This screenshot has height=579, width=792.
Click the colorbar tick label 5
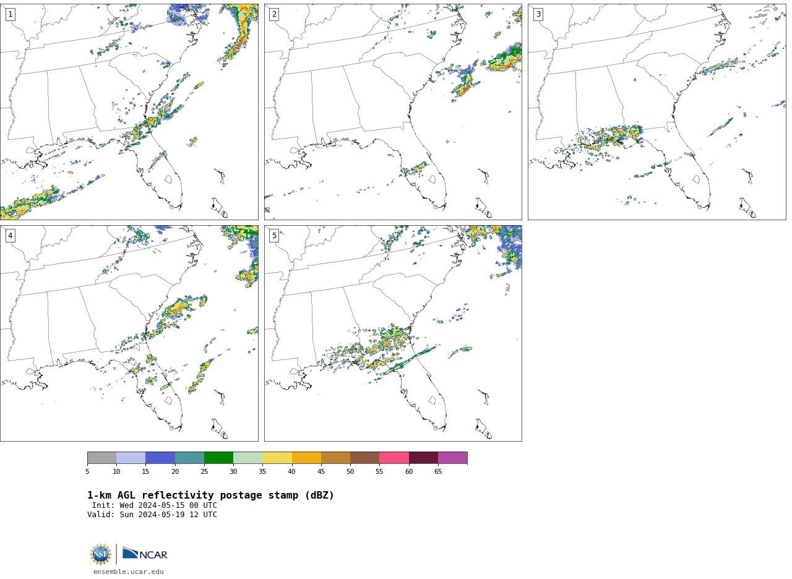click(87, 472)
